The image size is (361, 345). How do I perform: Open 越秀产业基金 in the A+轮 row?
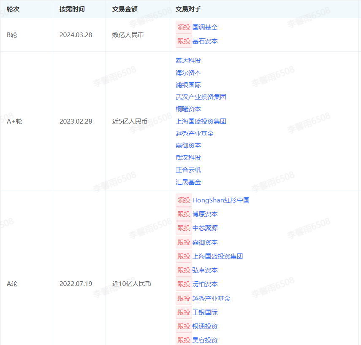(195, 134)
